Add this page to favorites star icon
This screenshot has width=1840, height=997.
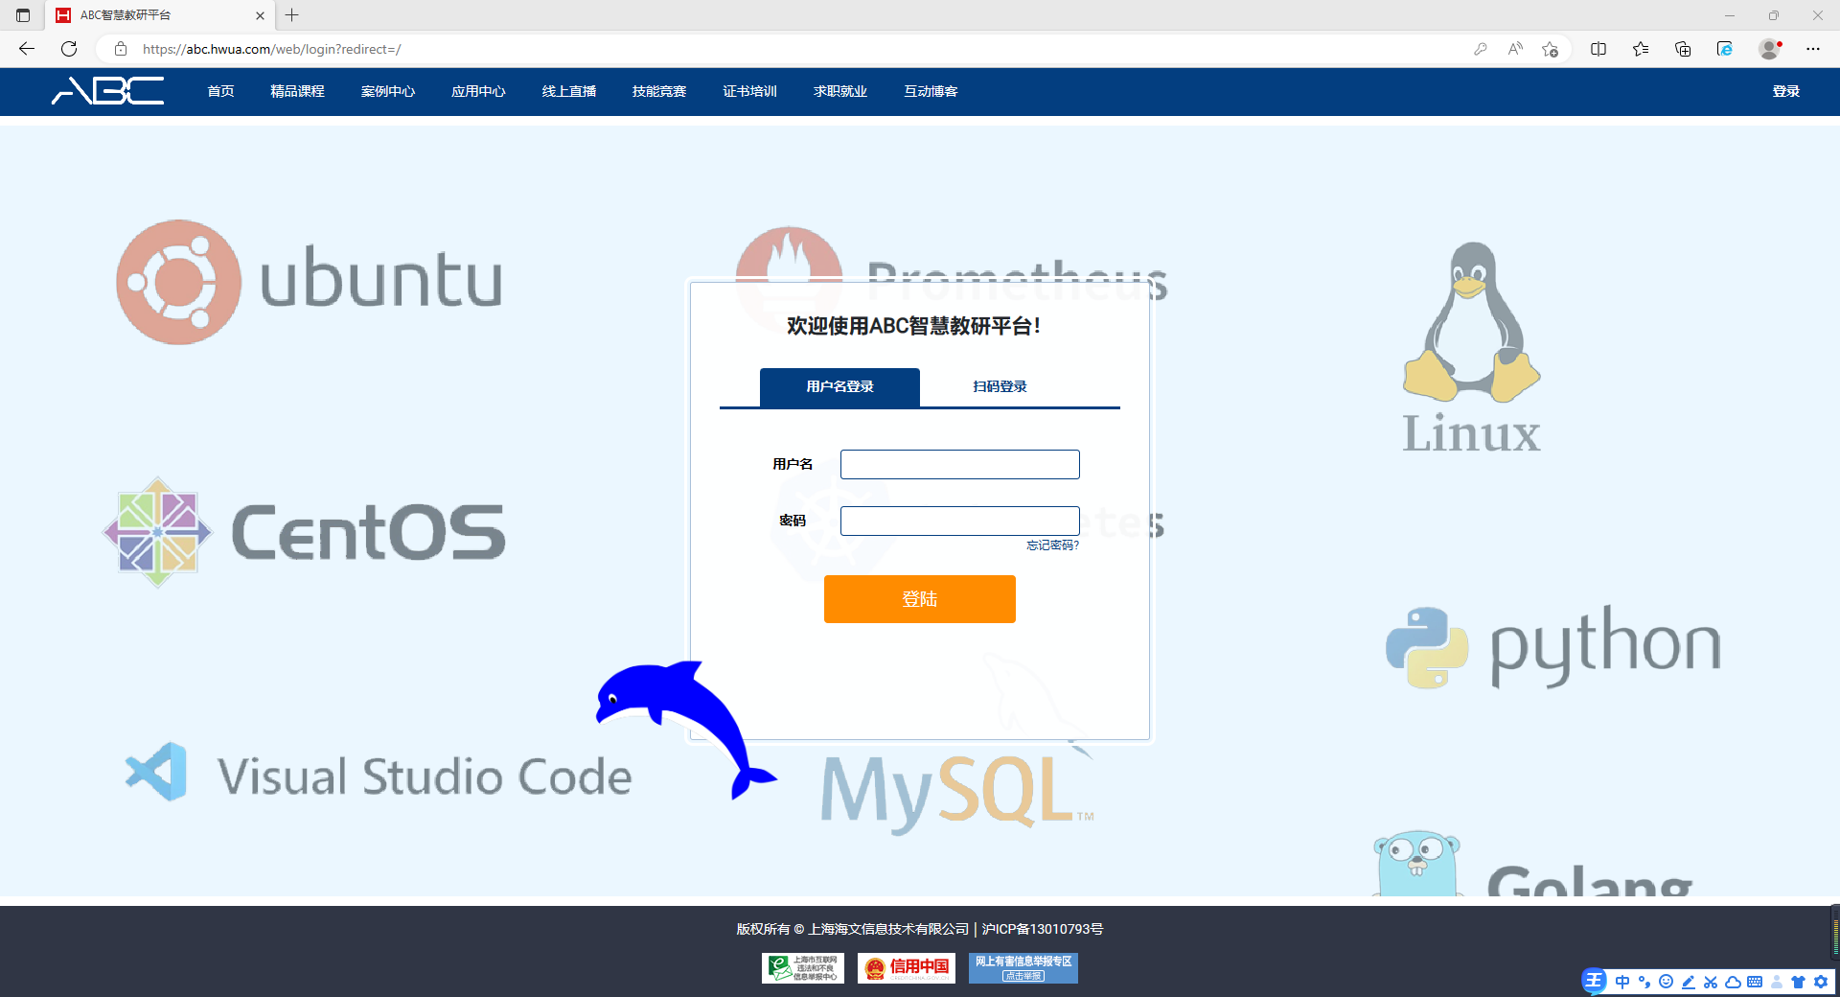click(x=1550, y=49)
